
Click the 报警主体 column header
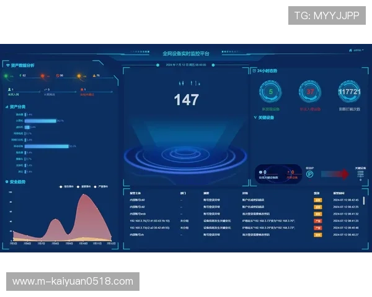click(136, 192)
